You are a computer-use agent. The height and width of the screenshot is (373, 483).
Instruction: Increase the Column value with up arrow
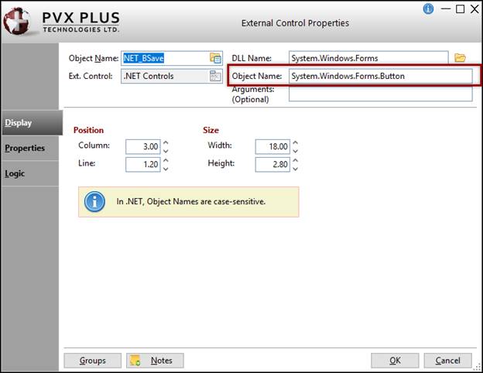(166, 142)
